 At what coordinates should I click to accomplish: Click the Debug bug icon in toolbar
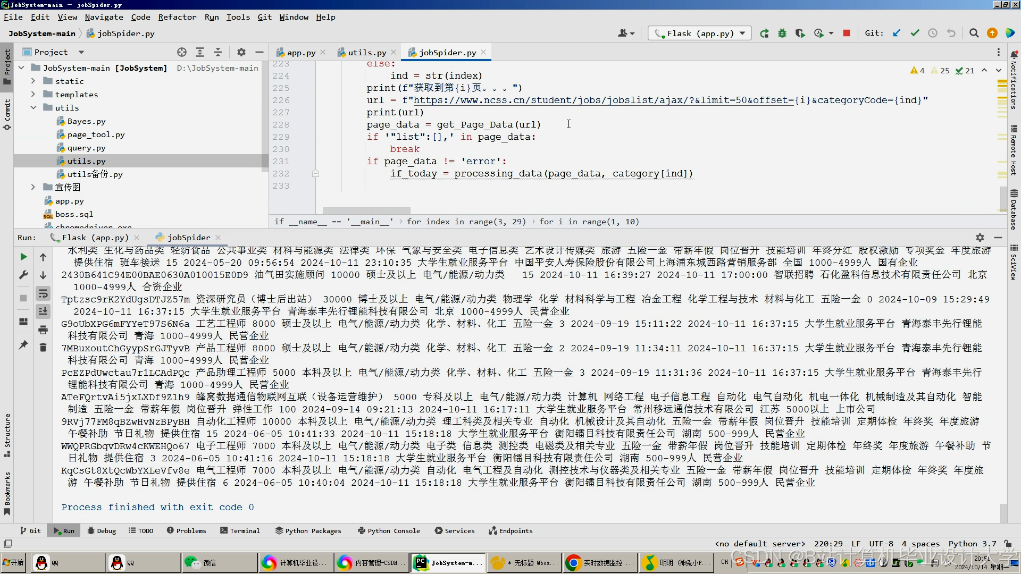click(x=782, y=33)
